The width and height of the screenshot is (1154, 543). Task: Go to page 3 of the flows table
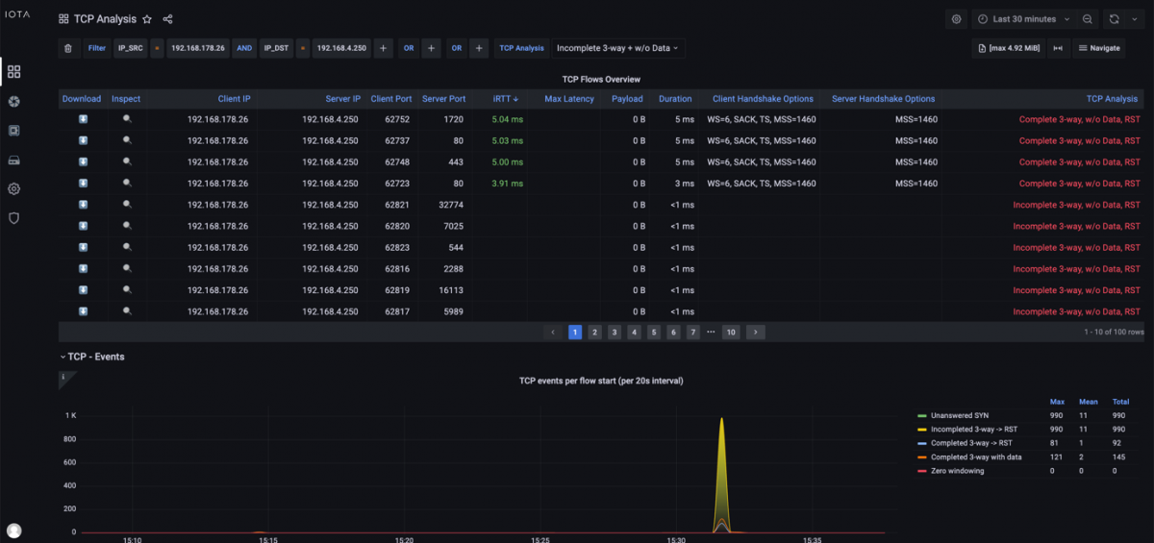(615, 333)
